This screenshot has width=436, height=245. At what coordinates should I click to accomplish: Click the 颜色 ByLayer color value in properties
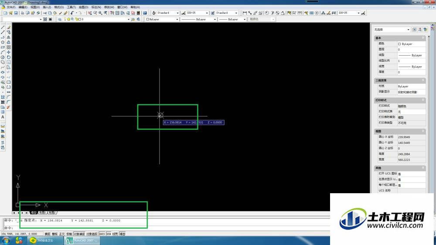pyautogui.click(x=411, y=44)
